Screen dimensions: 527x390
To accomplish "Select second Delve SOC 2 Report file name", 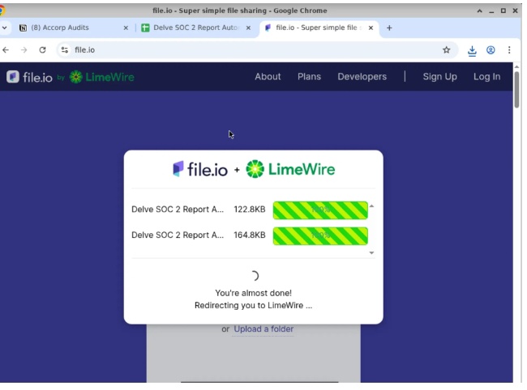I will 178,235.
